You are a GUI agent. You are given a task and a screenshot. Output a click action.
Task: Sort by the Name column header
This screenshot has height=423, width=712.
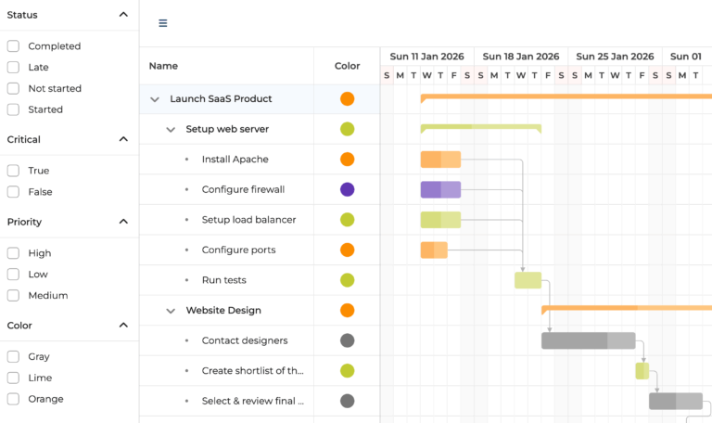pos(163,66)
